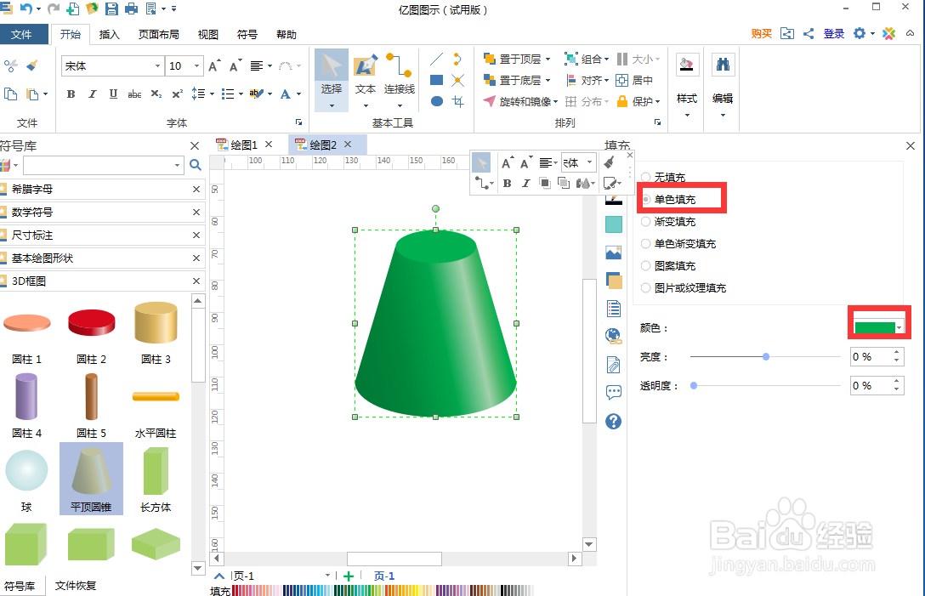
Task: Click the Save icon in quick access toolbar
Action: click(111, 9)
